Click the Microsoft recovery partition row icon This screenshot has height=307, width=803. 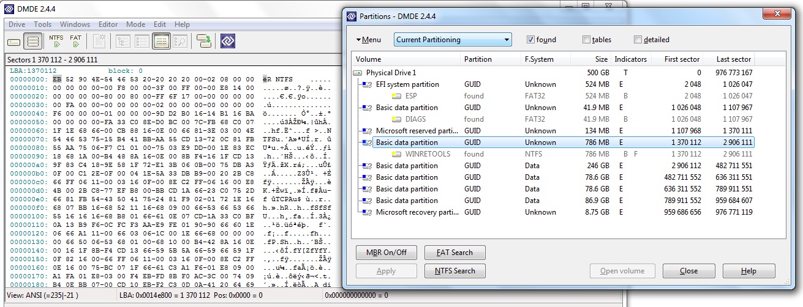(x=366, y=212)
